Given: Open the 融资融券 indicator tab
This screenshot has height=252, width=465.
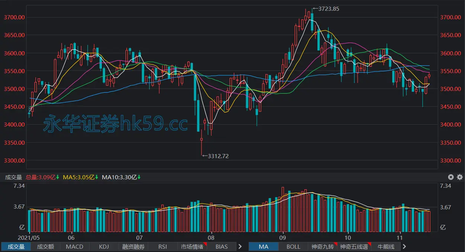Looking at the screenshot, I should coord(133,246).
